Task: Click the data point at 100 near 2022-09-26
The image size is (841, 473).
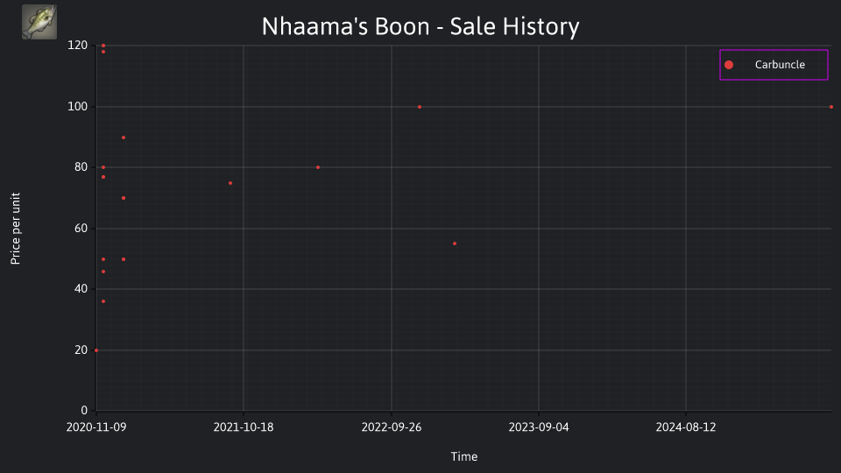Action: tap(420, 107)
